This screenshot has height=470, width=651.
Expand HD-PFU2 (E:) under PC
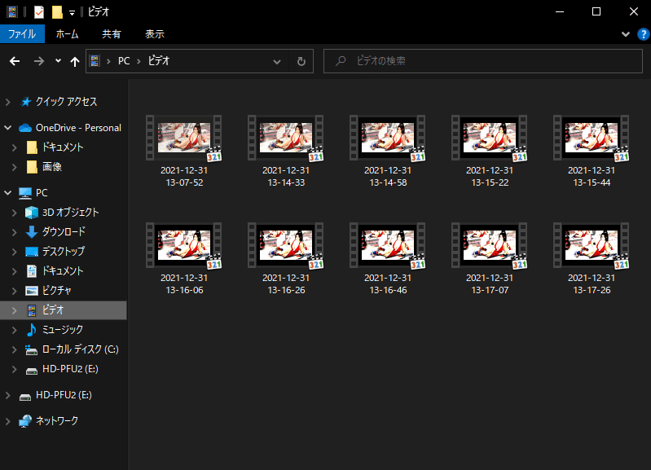[x=15, y=369]
